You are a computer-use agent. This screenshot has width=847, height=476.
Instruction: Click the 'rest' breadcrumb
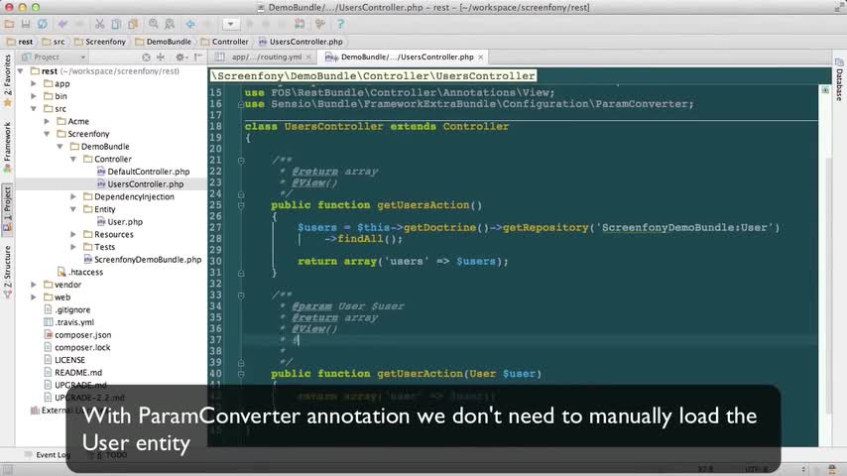point(20,42)
